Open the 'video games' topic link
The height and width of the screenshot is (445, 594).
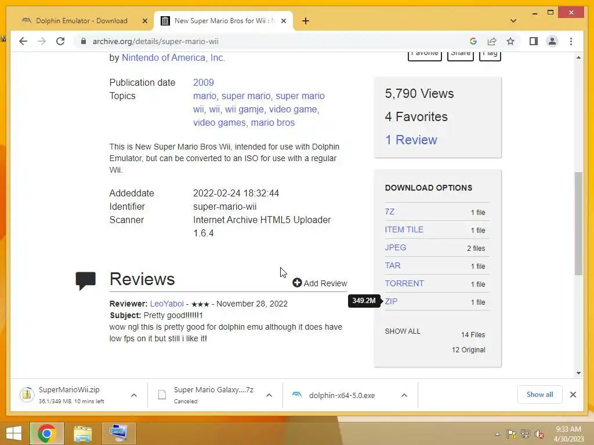pyautogui.click(x=219, y=123)
